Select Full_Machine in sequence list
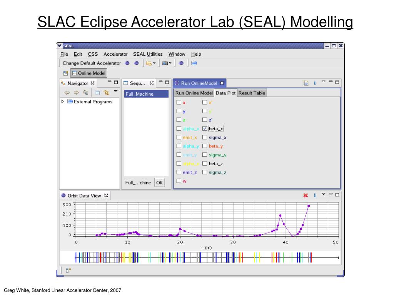This screenshot has height=295, width=394. click(x=146, y=94)
